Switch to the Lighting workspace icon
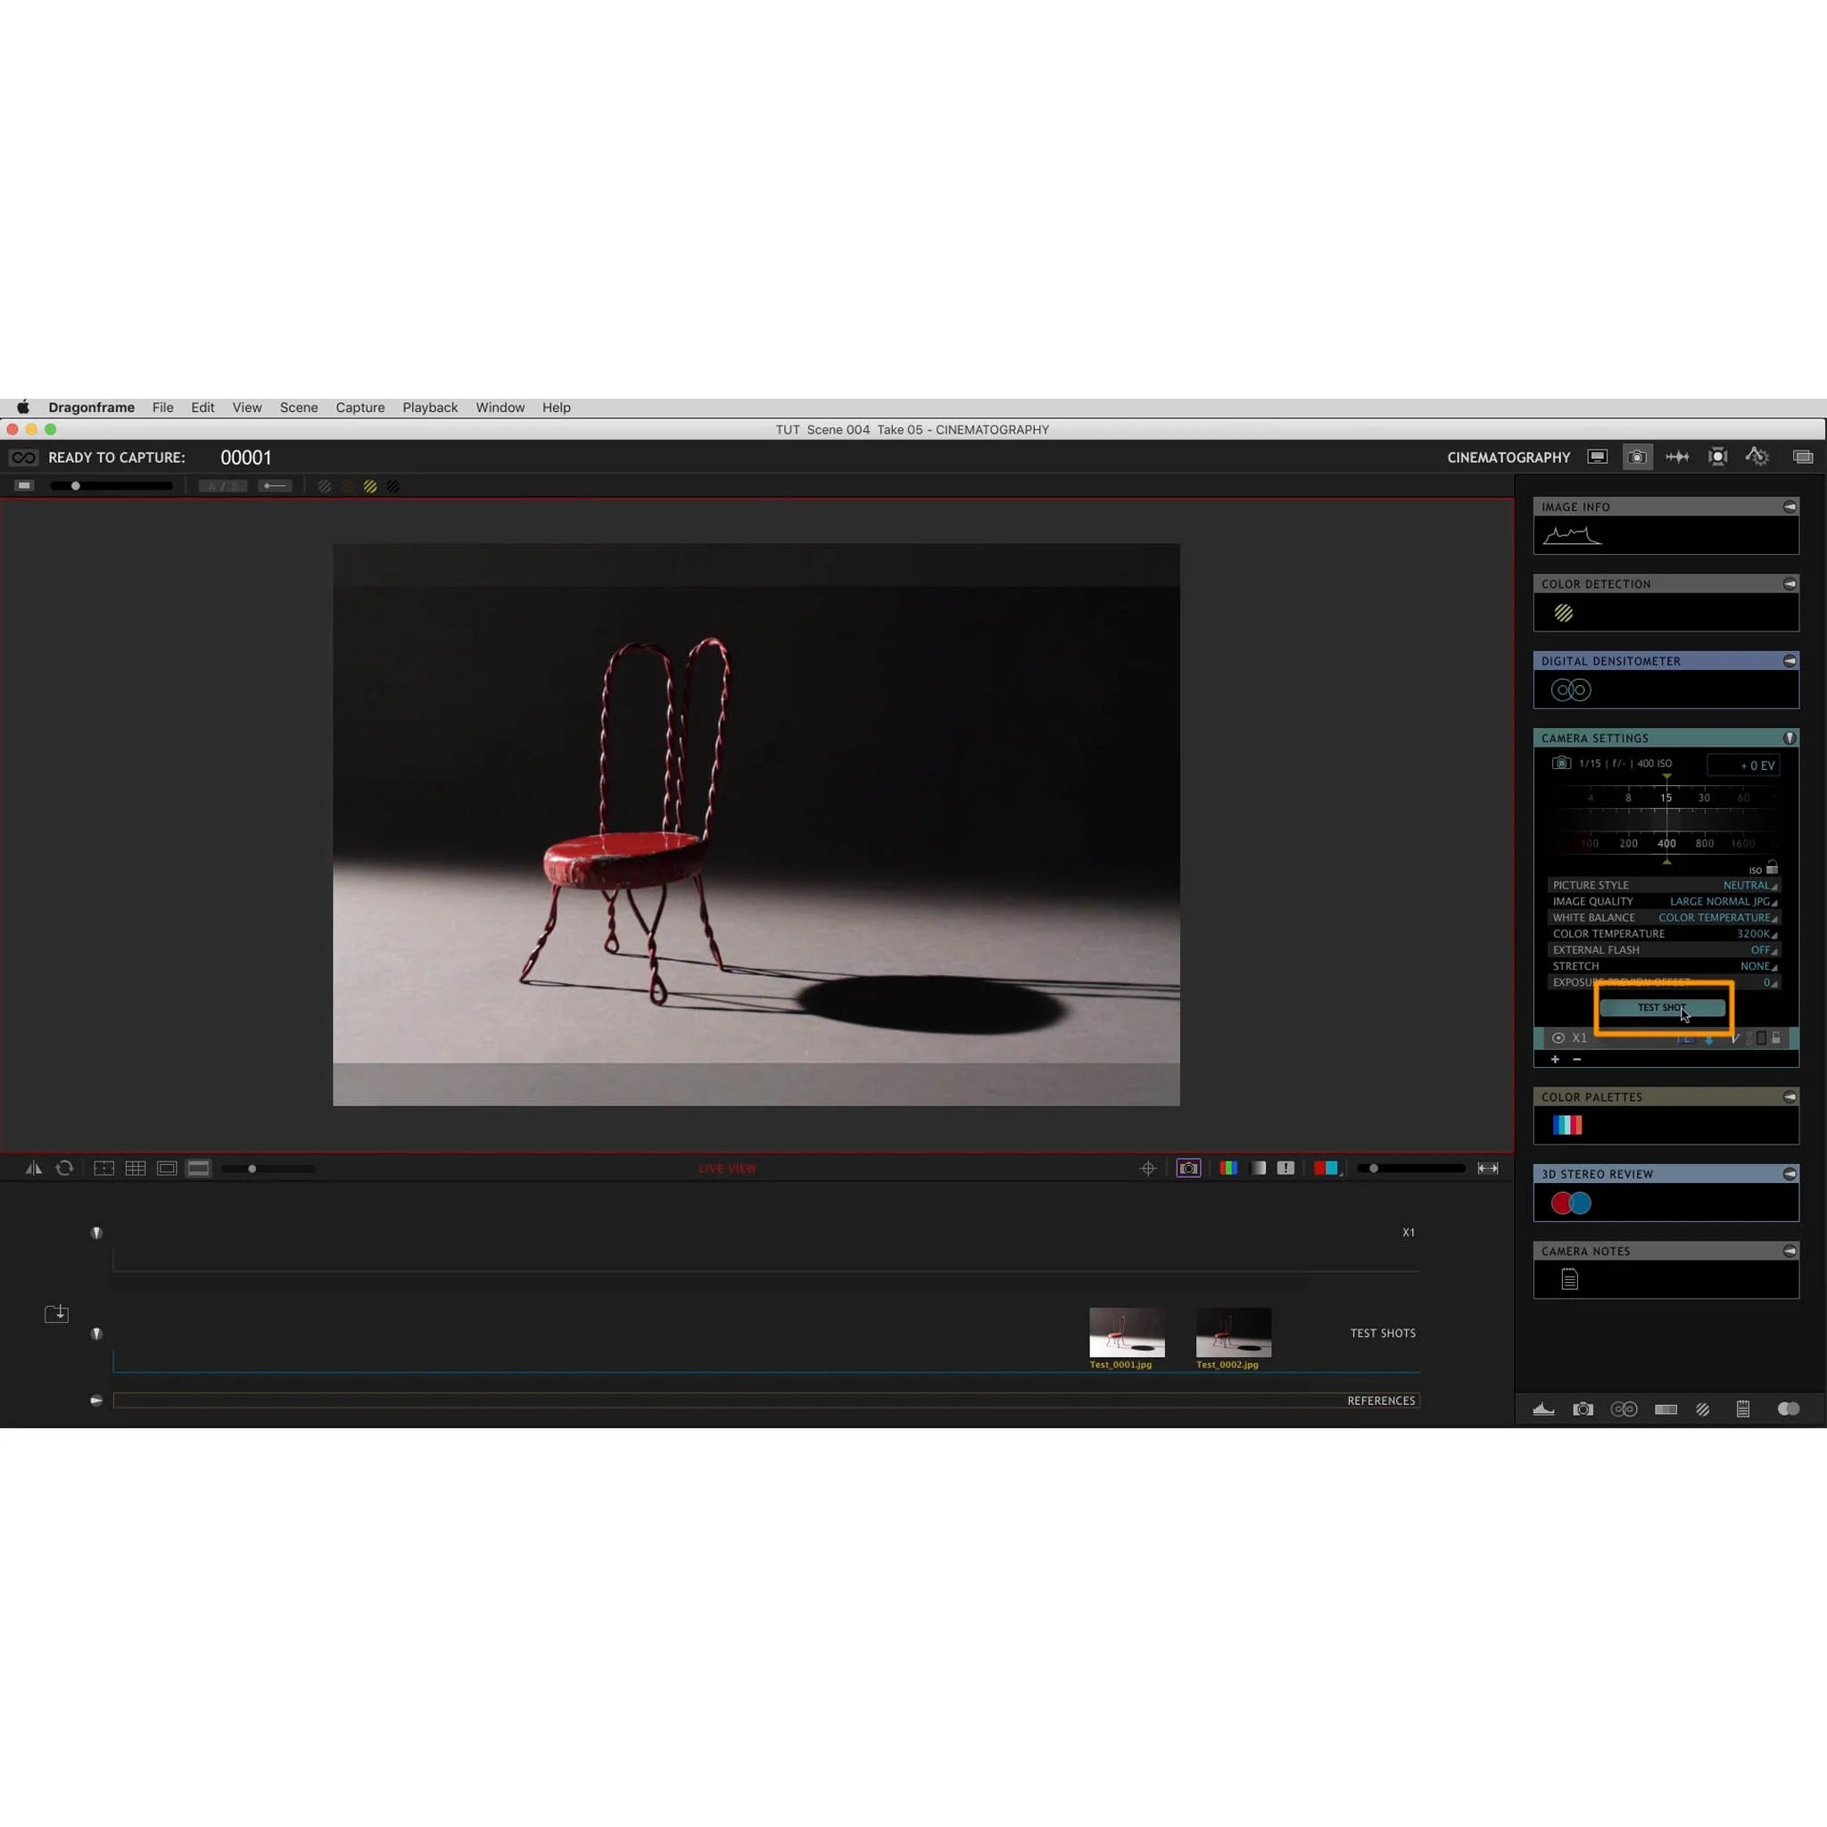Image resolution: width=1827 pixels, height=1827 pixels. pyautogui.click(x=1717, y=457)
